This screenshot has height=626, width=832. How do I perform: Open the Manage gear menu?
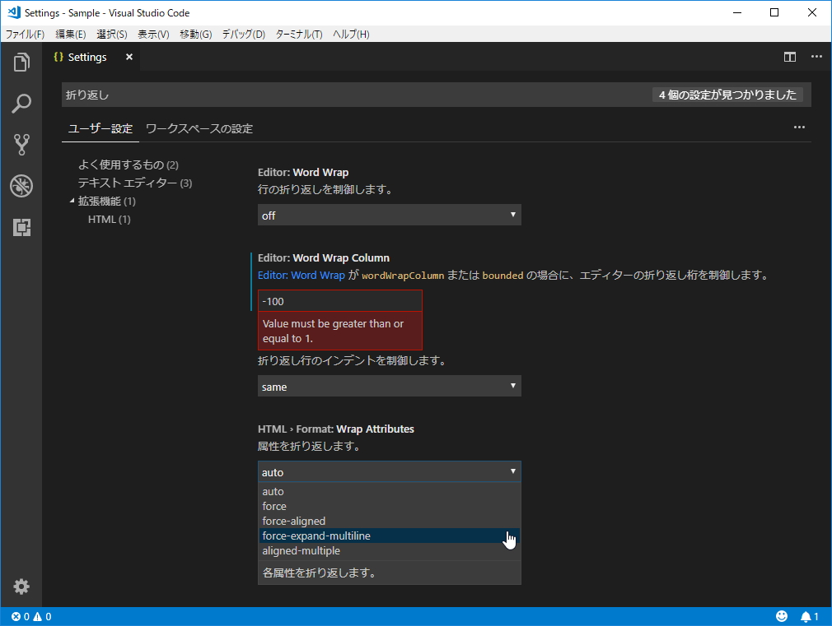[x=21, y=587]
